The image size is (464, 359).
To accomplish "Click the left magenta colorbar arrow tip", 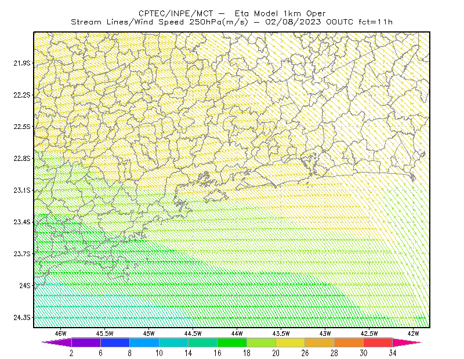I will 57,342.
